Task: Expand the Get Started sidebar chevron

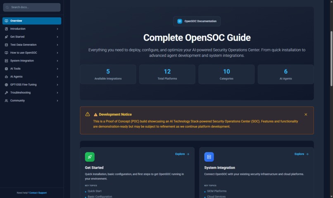Action: click(x=57, y=37)
